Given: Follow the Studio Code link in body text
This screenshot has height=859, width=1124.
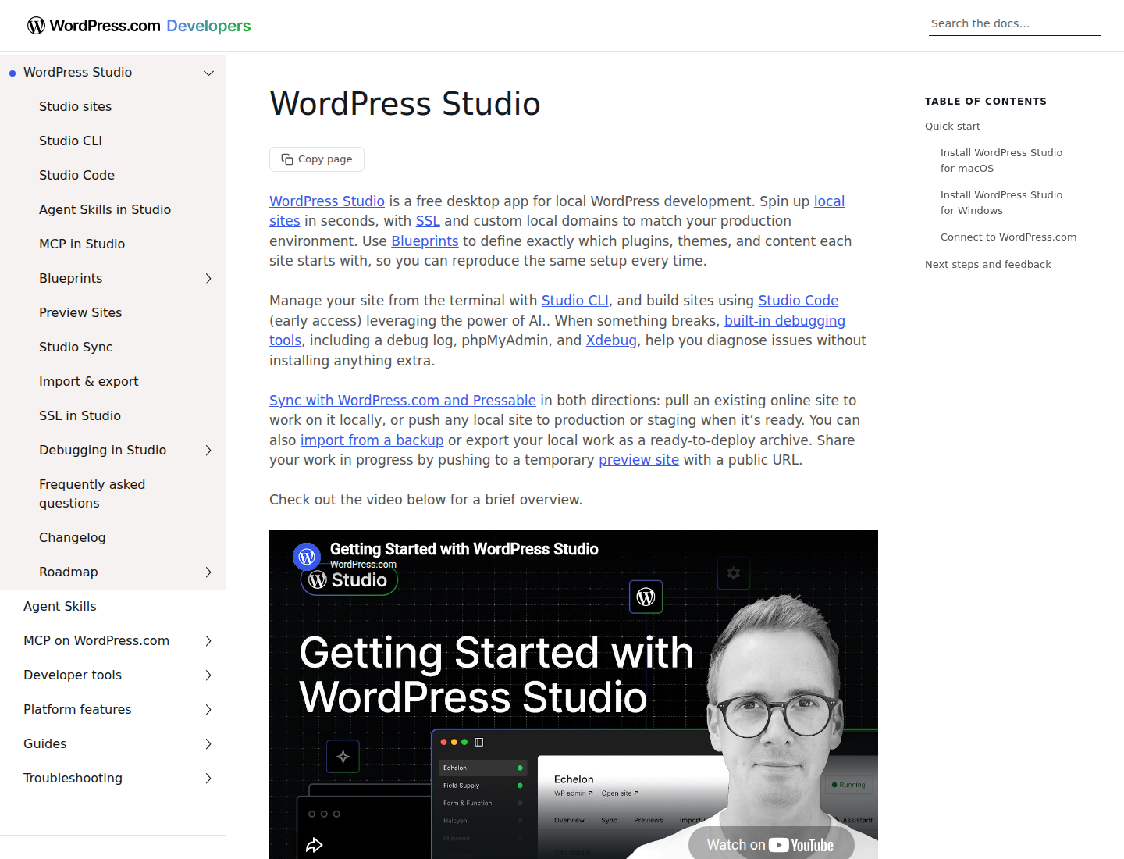Looking at the screenshot, I should [799, 301].
